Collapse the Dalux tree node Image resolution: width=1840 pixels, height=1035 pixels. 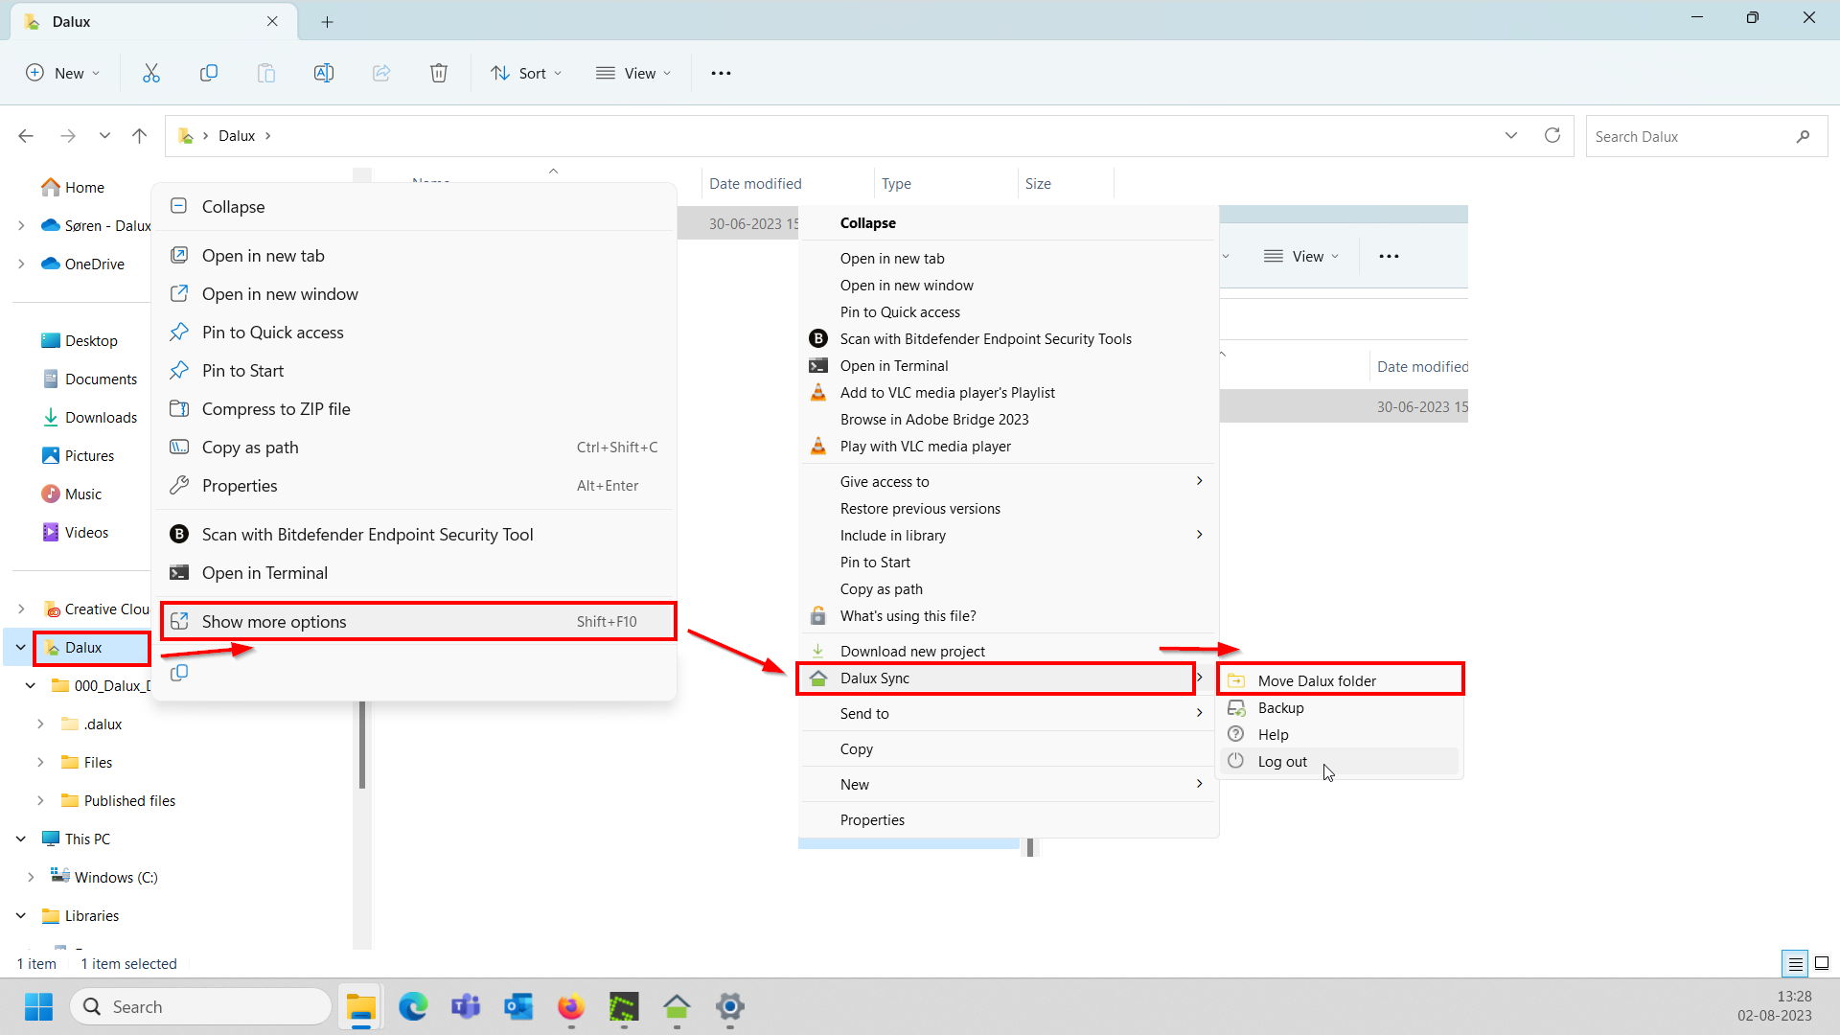pos(21,647)
